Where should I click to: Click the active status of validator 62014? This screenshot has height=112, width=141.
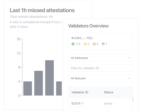click(x=108, y=104)
